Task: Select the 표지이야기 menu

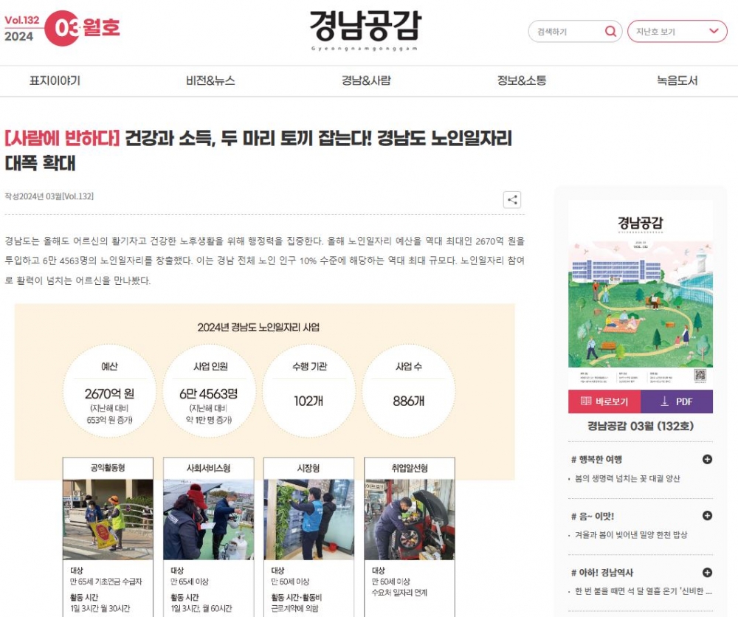Action: (55, 80)
